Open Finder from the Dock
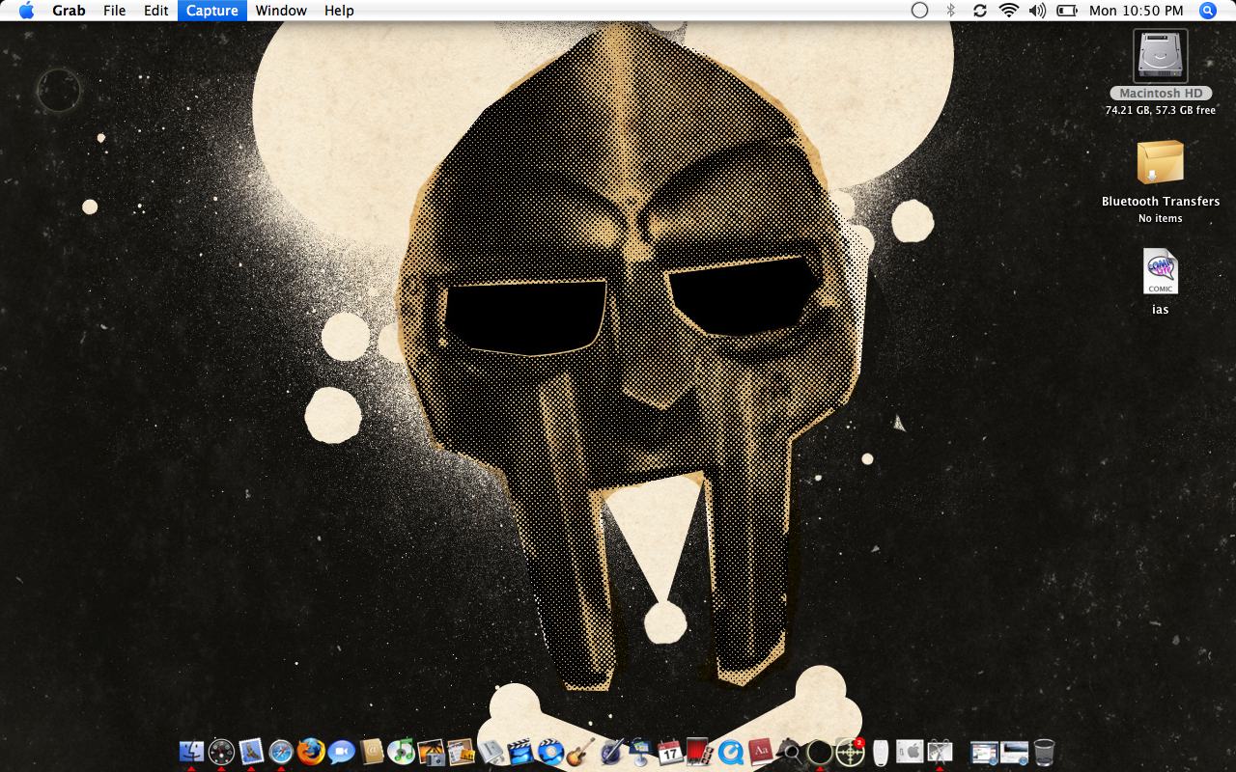 (191, 752)
